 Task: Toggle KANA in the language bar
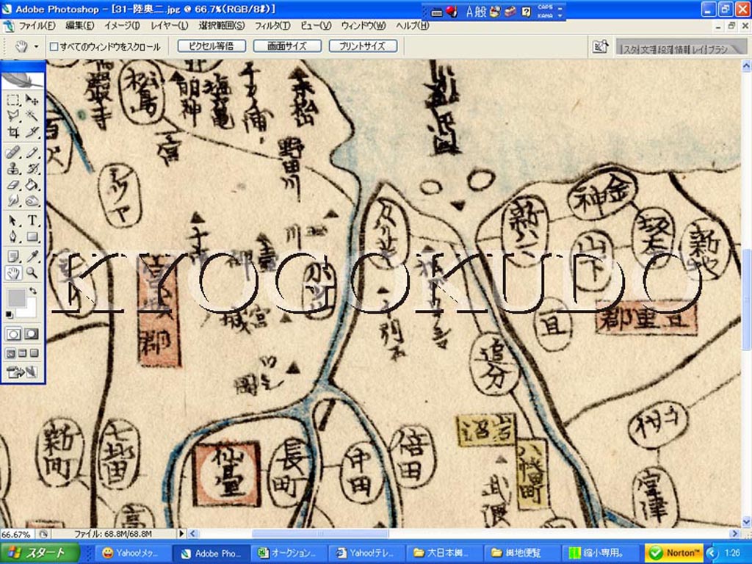click(545, 15)
